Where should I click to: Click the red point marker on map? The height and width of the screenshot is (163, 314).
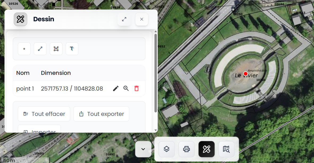[x=245, y=74]
